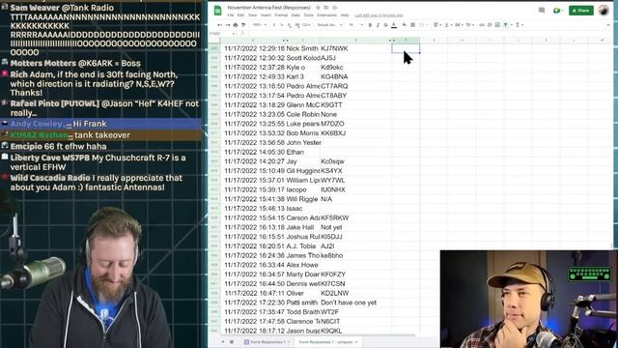Click the Undo toolbar icon

219,25
